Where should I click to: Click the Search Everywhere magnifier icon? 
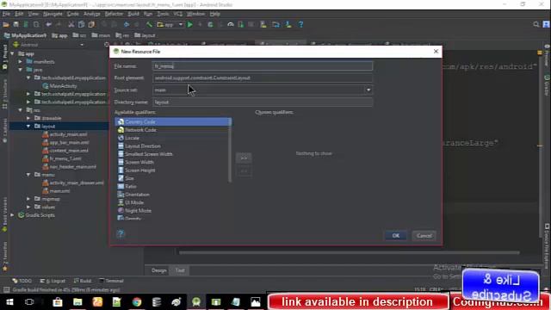[x=536, y=25]
